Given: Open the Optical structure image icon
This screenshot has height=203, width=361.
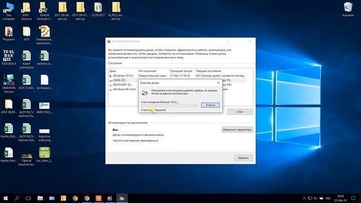Looking at the screenshot, I should click(27, 159).
